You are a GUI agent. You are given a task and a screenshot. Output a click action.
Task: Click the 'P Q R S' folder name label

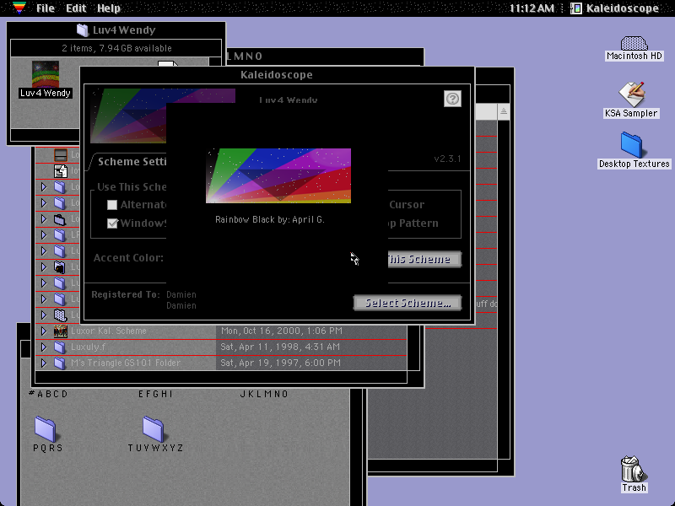click(x=48, y=448)
